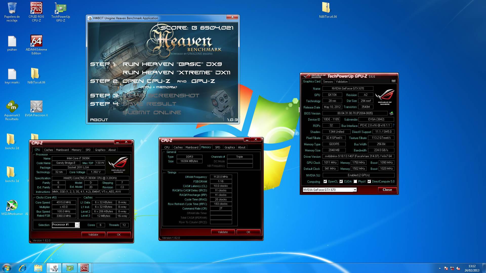Image resolution: width=486 pixels, height=273 pixels.
Task: Switch to GPU-Z taskbar button
Action: tap(69, 268)
